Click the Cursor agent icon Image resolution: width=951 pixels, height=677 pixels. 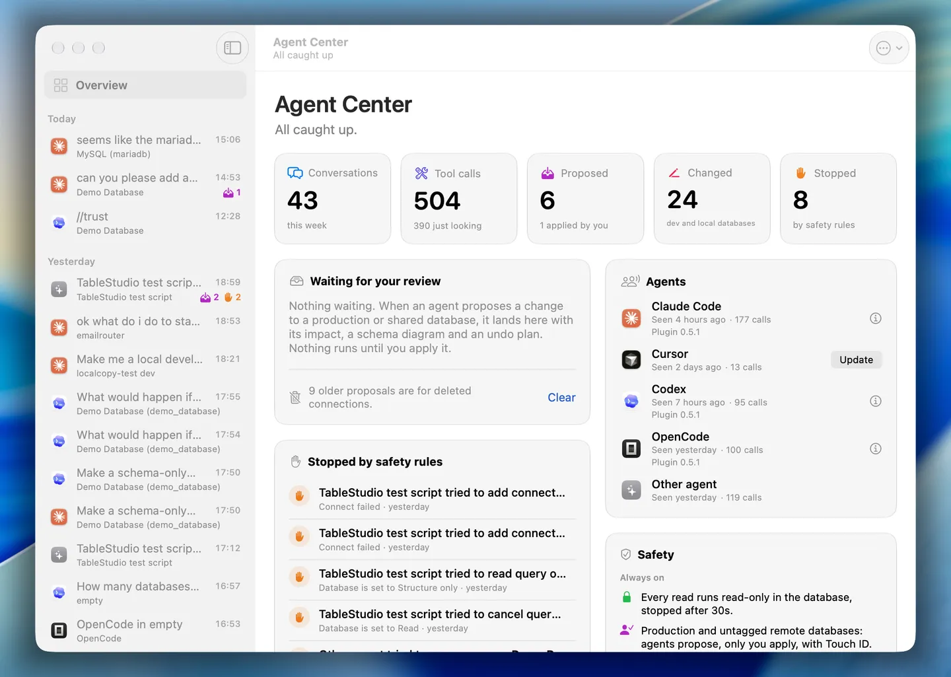click(x=631, y=360)
